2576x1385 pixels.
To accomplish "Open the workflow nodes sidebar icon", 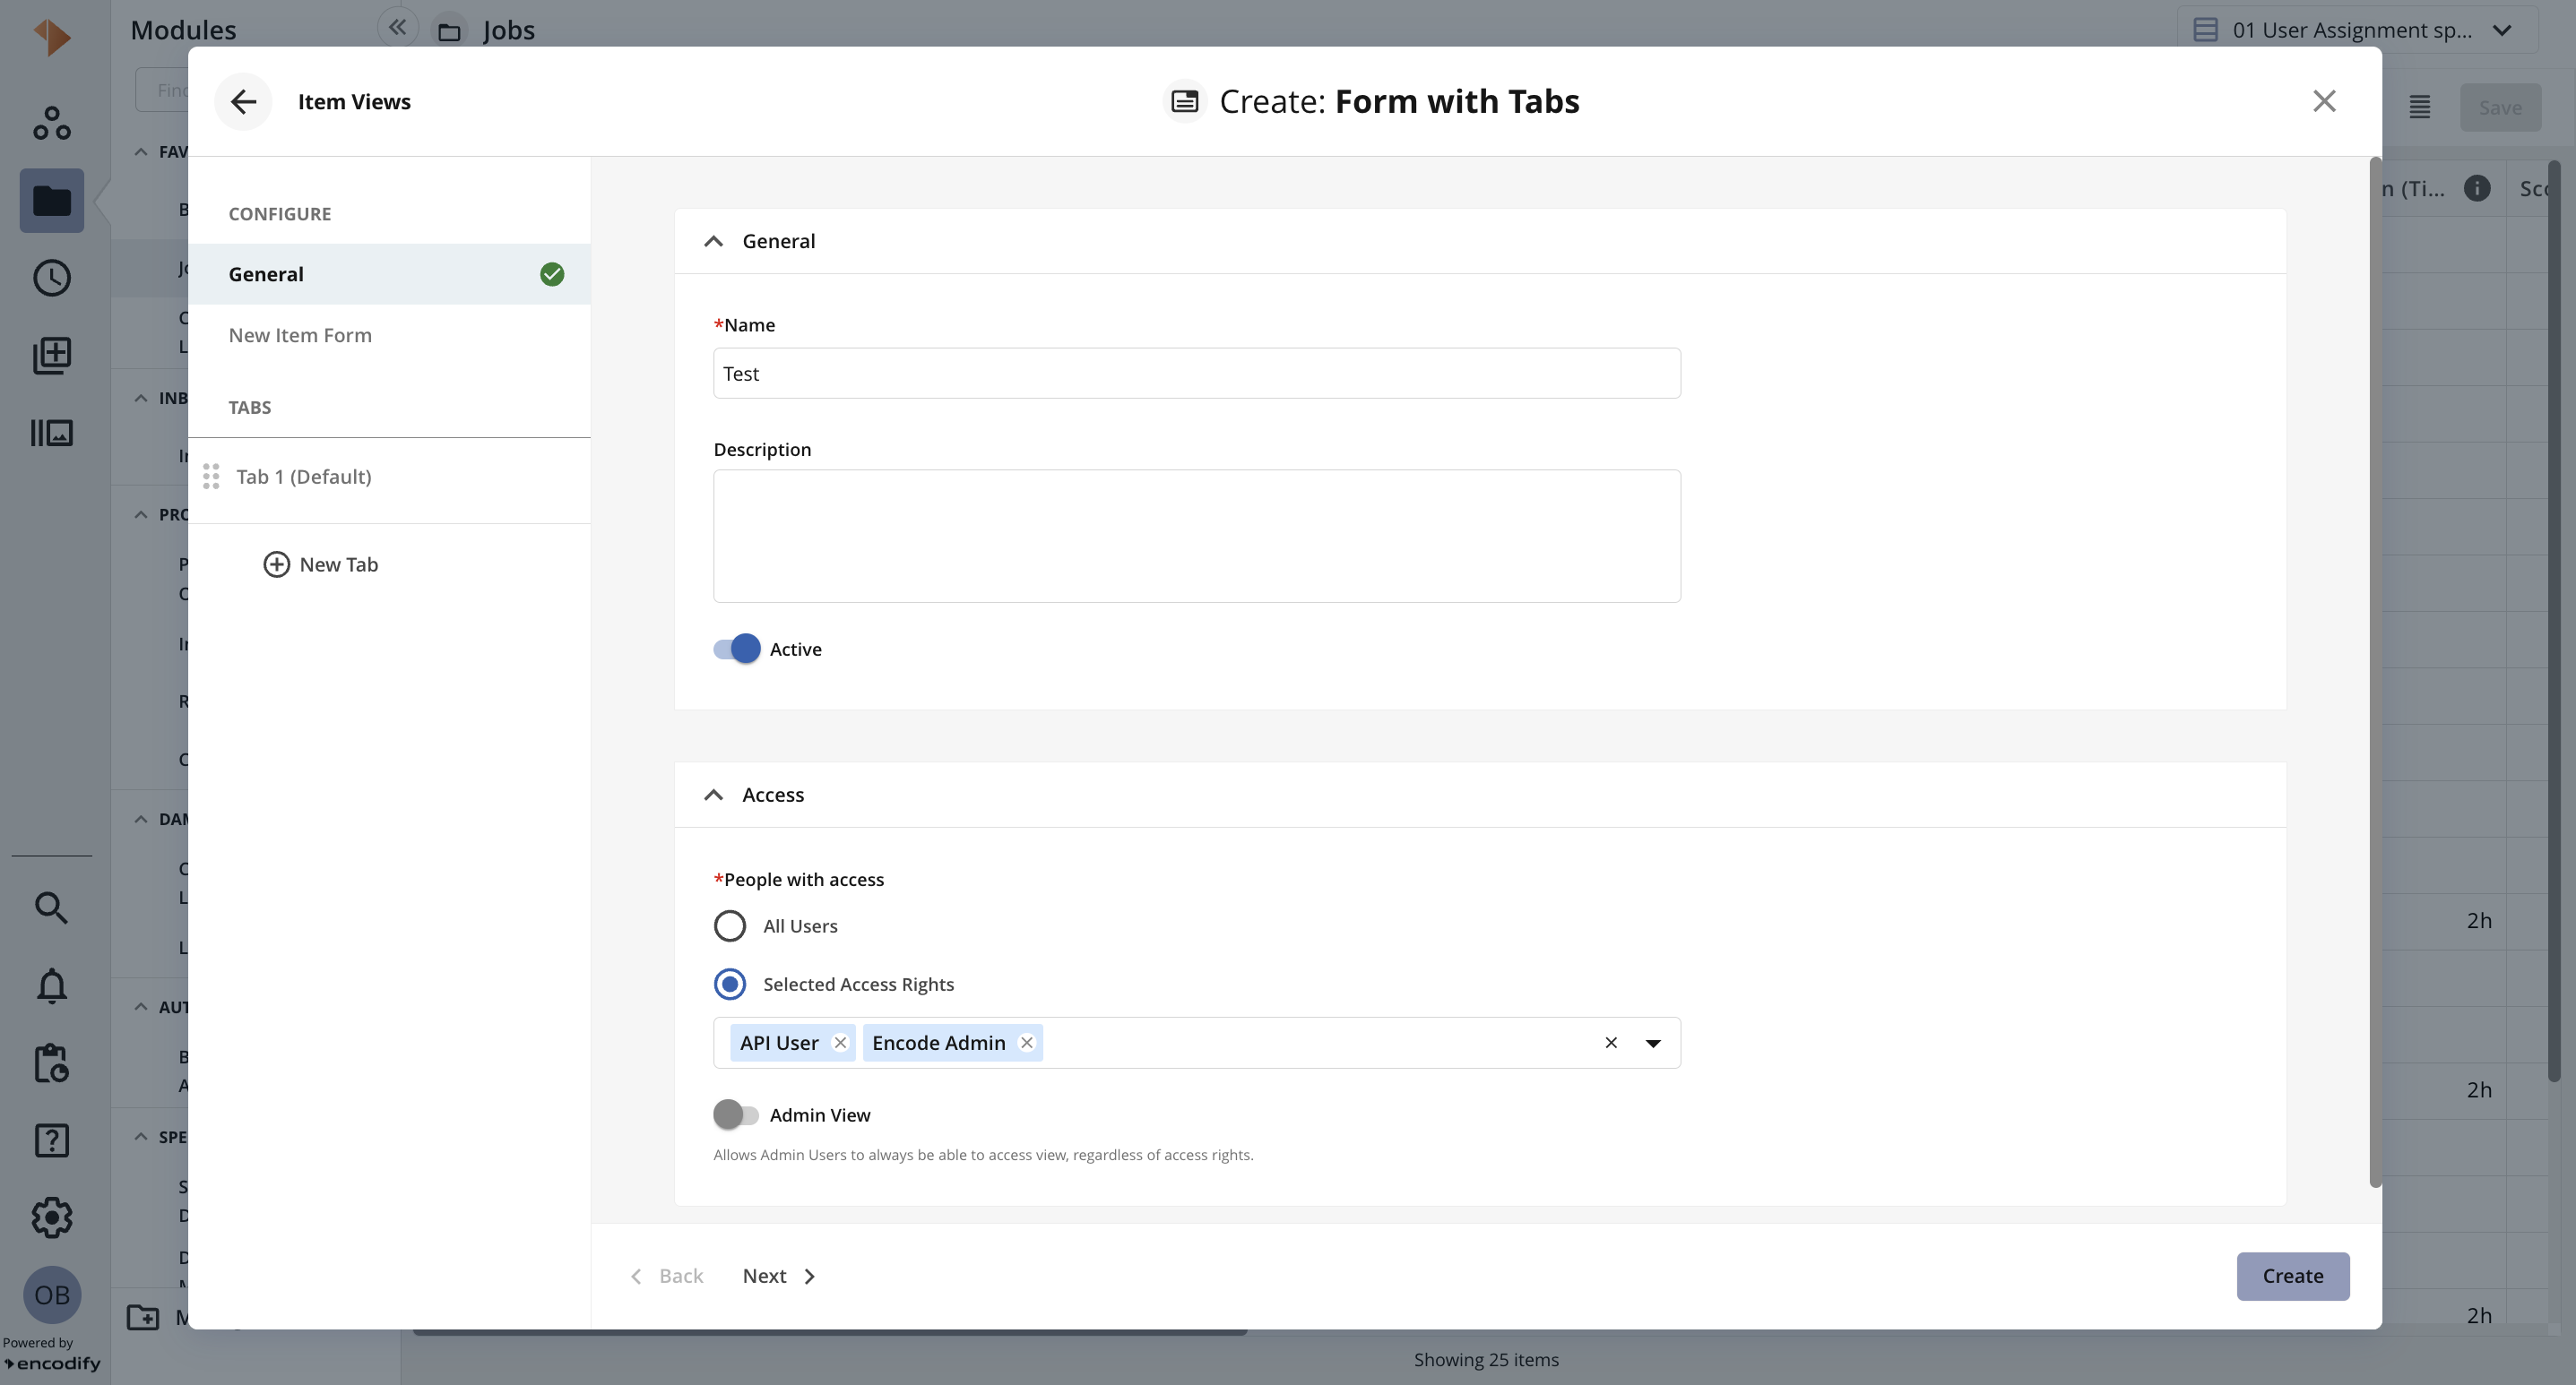I will click(51, 123).
